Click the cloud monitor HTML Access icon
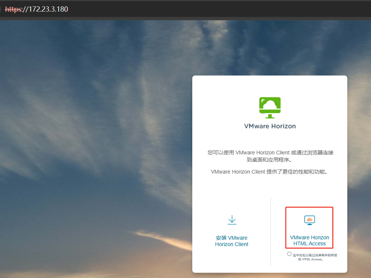Screen dimensions: 371x278 pyautogui.click(x=309, y=220)
